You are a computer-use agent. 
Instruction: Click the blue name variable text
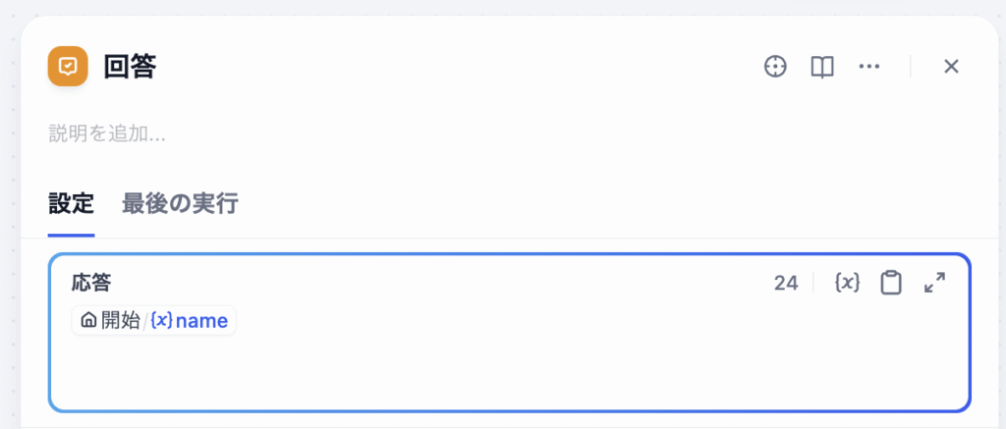click(201, 321)
